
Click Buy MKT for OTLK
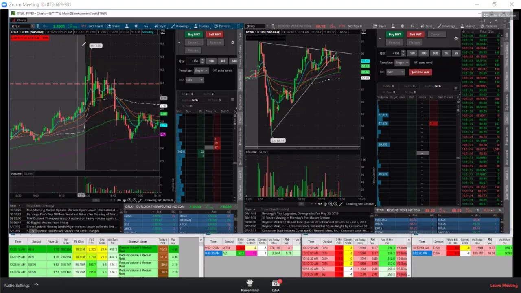[194, 35]
